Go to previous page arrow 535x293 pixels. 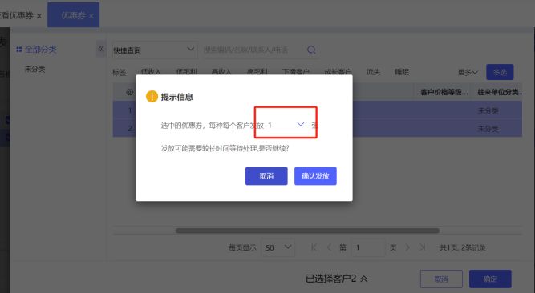point(329,247)
